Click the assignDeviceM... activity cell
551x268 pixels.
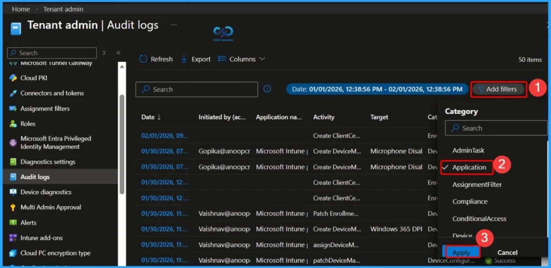tap(337, 244)
